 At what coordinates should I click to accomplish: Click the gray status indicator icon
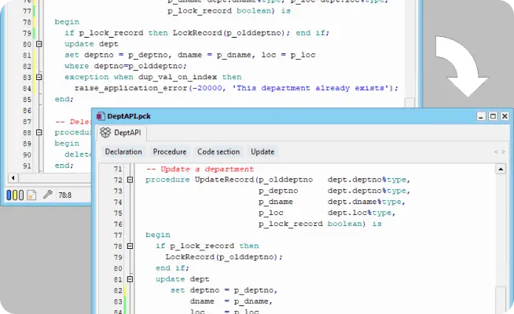23,194
